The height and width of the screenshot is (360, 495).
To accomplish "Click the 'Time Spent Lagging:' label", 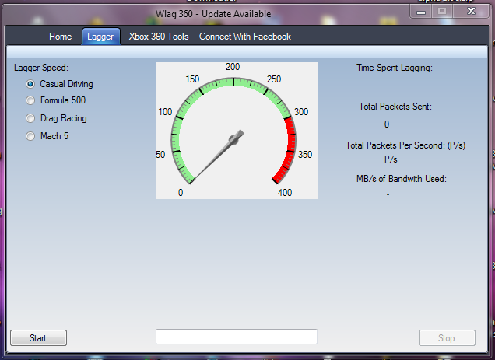I will tap(395, 68).
